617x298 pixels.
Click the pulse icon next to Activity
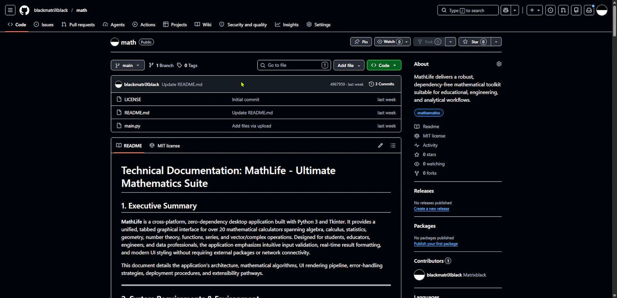[x=417, y=145]
